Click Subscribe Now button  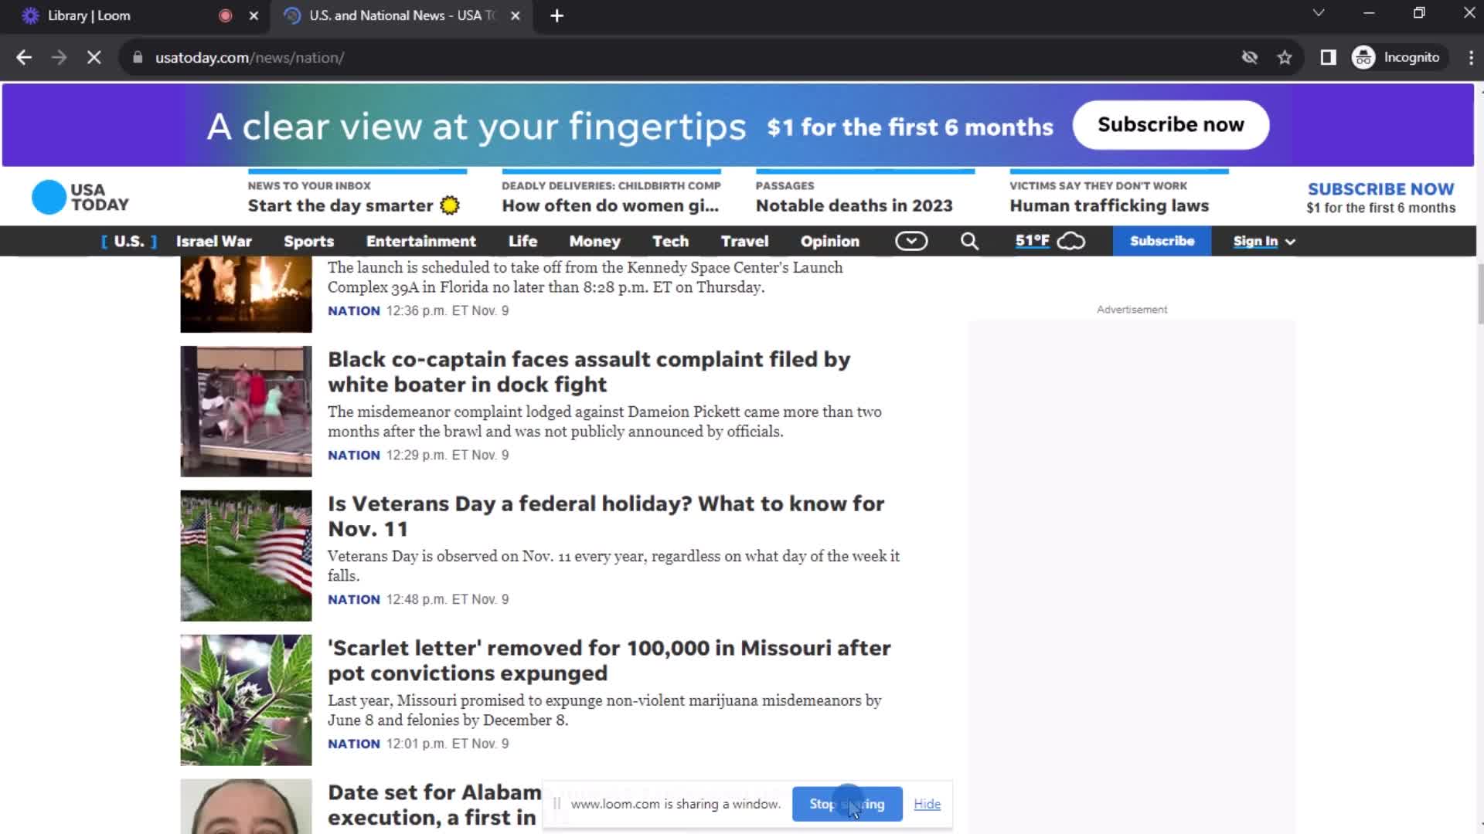click(x=1171, y=124)
